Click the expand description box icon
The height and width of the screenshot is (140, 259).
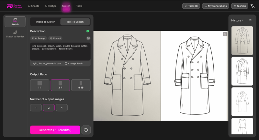(x=88, y=38)
